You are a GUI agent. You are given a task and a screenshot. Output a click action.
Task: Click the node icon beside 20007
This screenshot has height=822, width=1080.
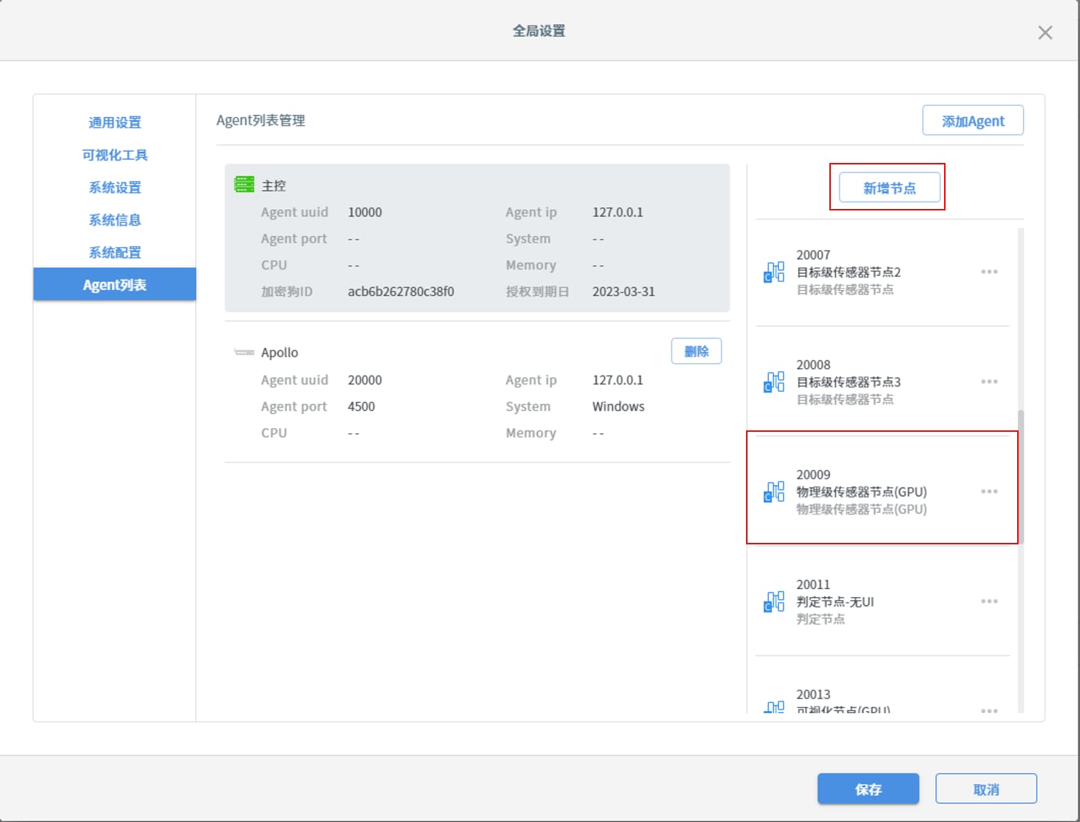(x=774, y=273)
